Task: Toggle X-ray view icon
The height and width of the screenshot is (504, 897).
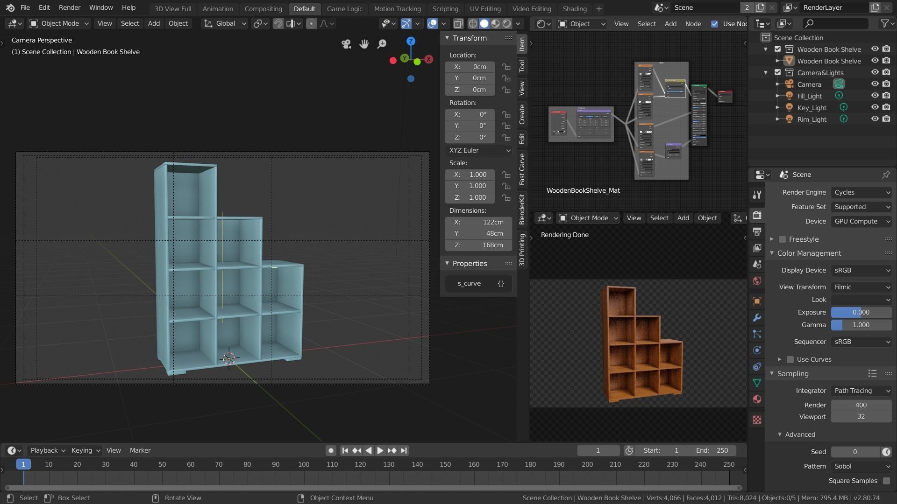Action: (x=458, y=23)
